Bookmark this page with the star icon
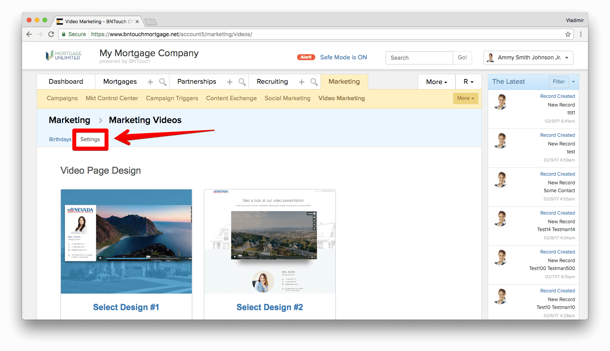Screen dimensions: 610x351 point(568,34)
